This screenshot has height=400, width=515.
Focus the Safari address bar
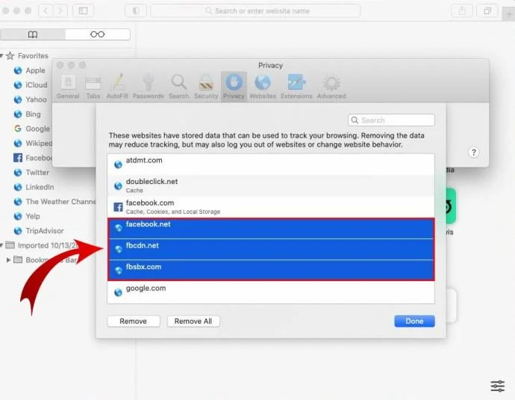point(255,11)
